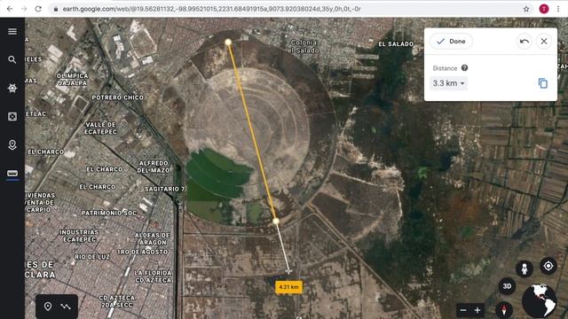The width and height of the screenshot is (568, 319).
Task: Click INDUSTRIAS ECATEPEC map label
Action: [79, 236]
